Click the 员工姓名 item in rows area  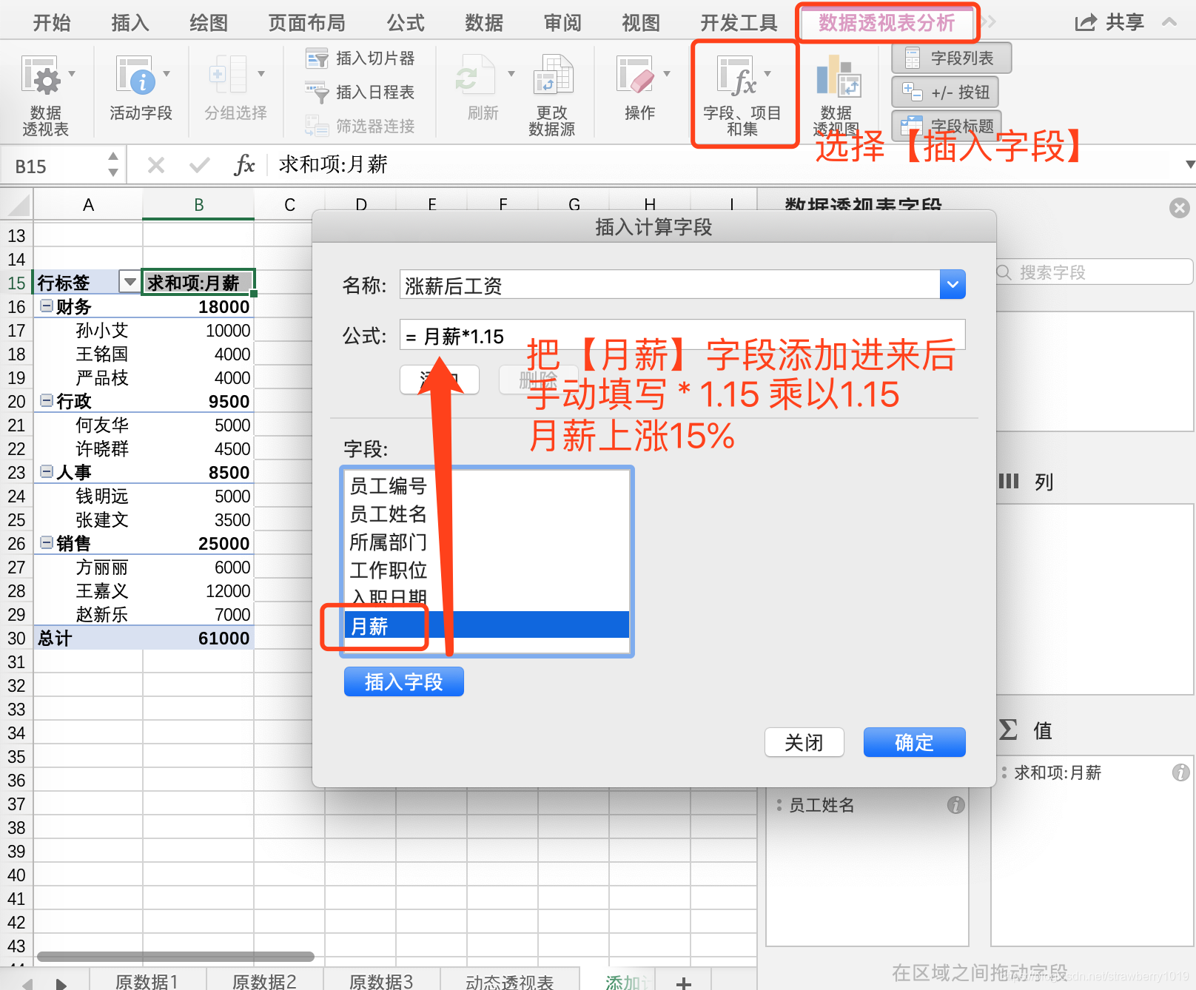click(x=822, y=805)
